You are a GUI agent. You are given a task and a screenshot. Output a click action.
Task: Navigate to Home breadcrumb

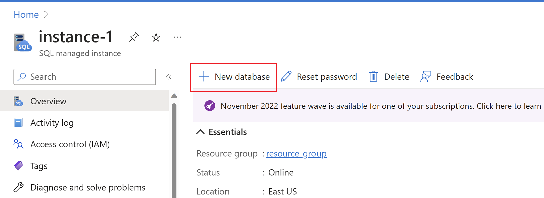(x=26, y=15)
